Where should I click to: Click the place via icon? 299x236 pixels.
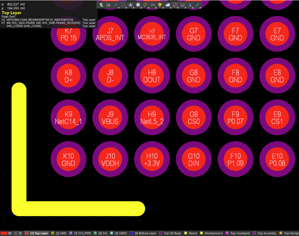160,5
